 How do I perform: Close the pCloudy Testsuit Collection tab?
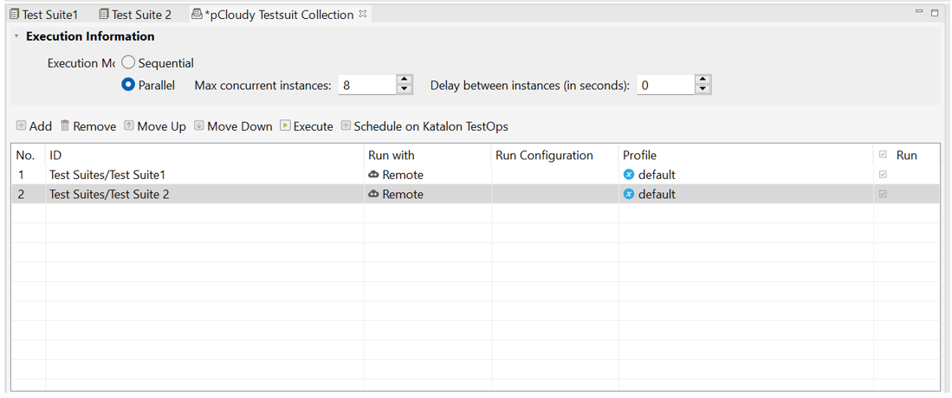point(363,14)
